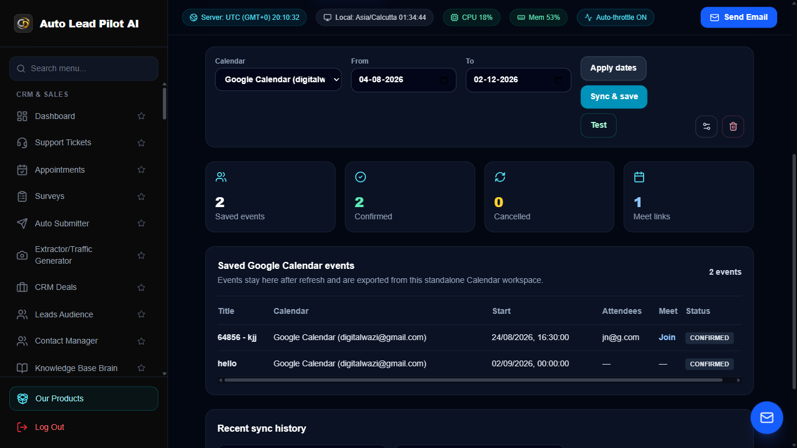
Task: Open the floating mail chat button
Action: click(767, 418)
